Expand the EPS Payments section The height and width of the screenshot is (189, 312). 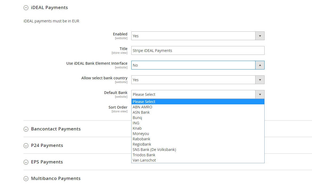pyautogui.click(x=26, y=162)
